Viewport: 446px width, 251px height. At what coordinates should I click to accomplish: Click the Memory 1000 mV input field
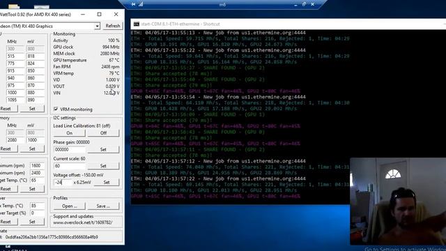(x=36, y=140)
